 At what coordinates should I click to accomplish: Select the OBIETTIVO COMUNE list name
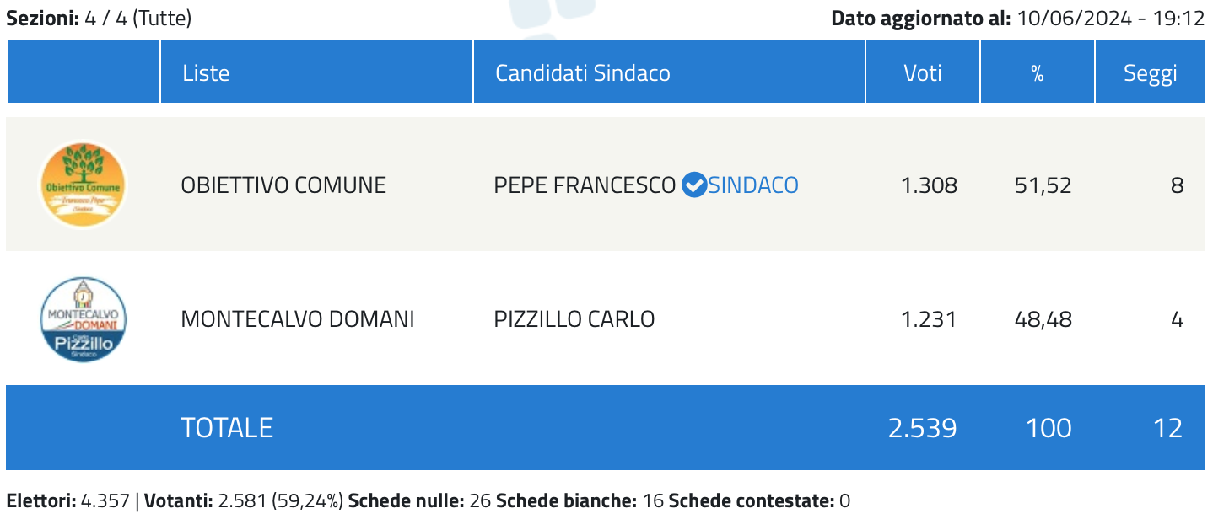[x=283, y=185]
